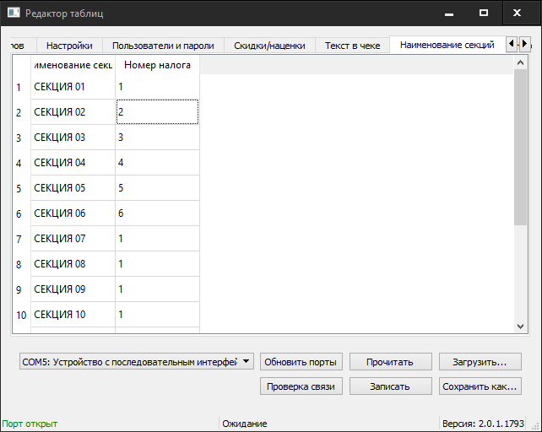Select tax number cell of СЕКЦИЯ 09
The height and width of the screenshot is (432, 542).
tap(157, 289)
